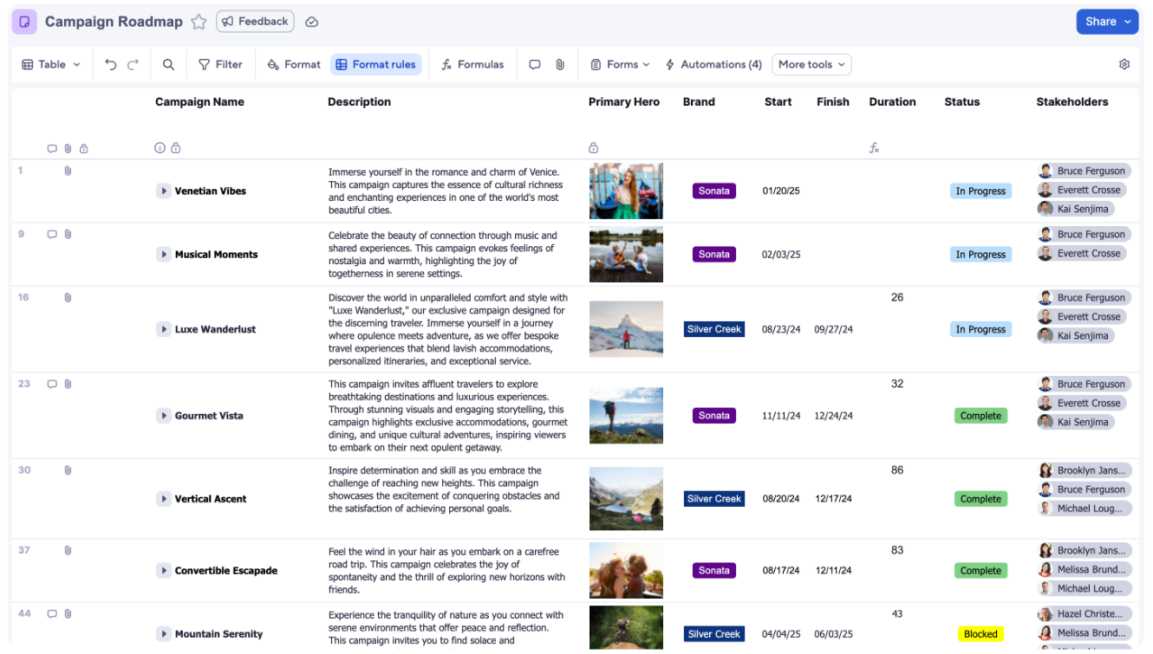Click the sheet icon beside Campaign Roadmap
This screenshot has width=1153, height=654.
(x=24, y=22)
